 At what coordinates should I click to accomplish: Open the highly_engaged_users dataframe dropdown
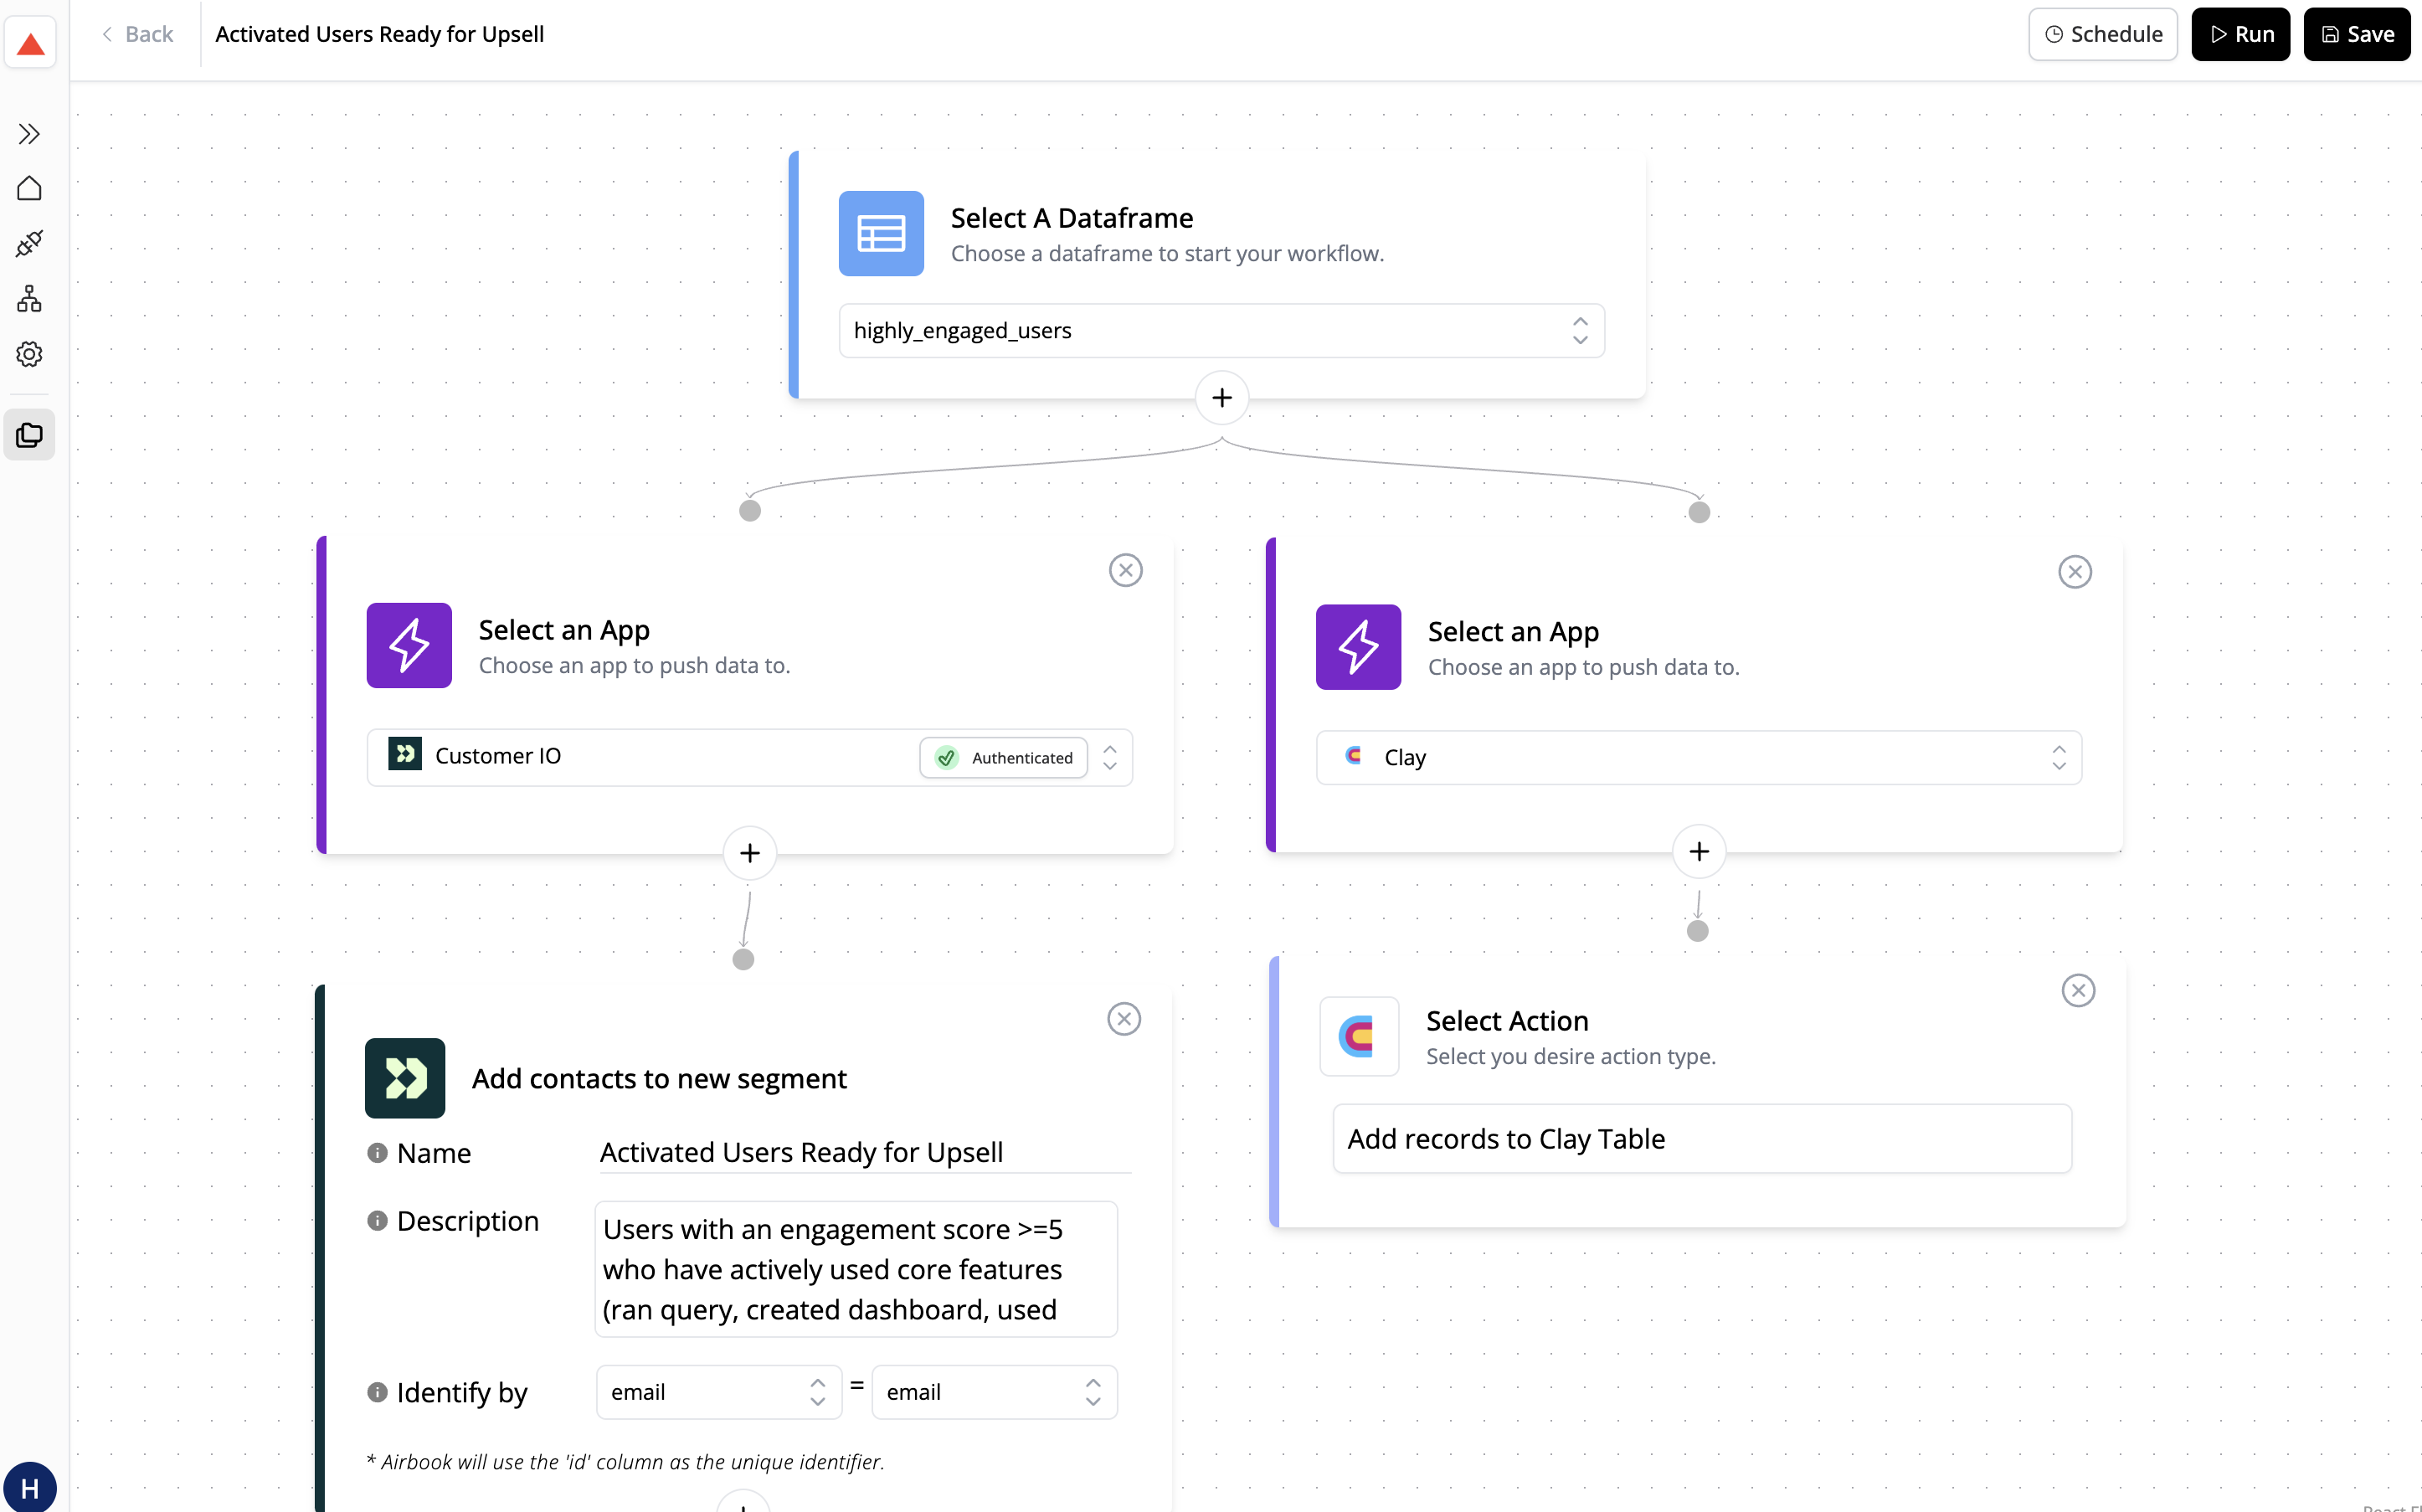pos(1220,330)
